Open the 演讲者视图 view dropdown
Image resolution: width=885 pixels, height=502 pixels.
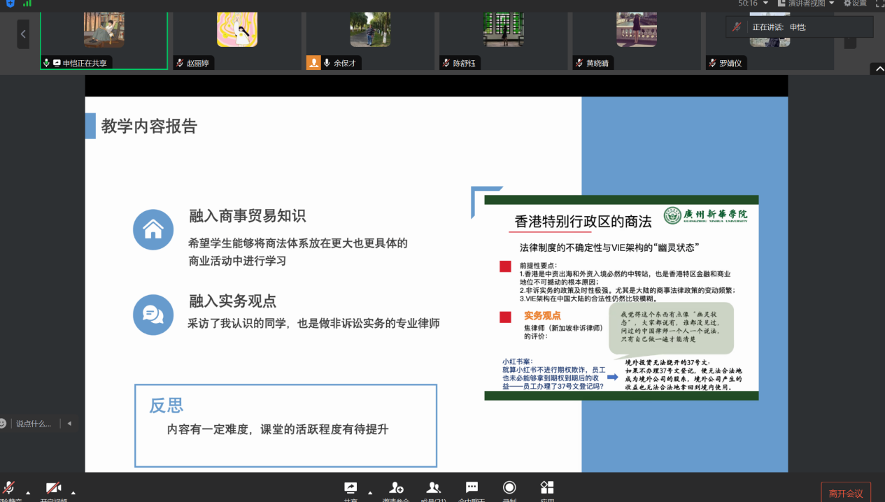[x=806, y=3]
